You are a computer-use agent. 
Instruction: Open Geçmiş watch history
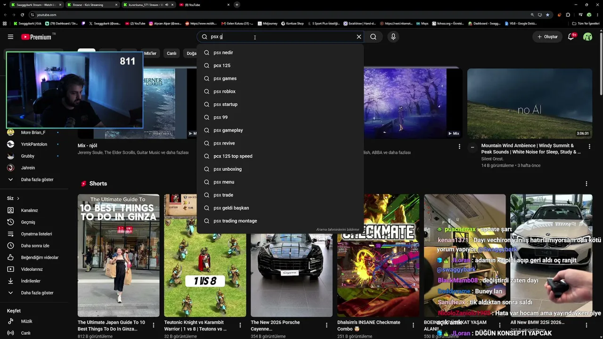click(34, 222)
